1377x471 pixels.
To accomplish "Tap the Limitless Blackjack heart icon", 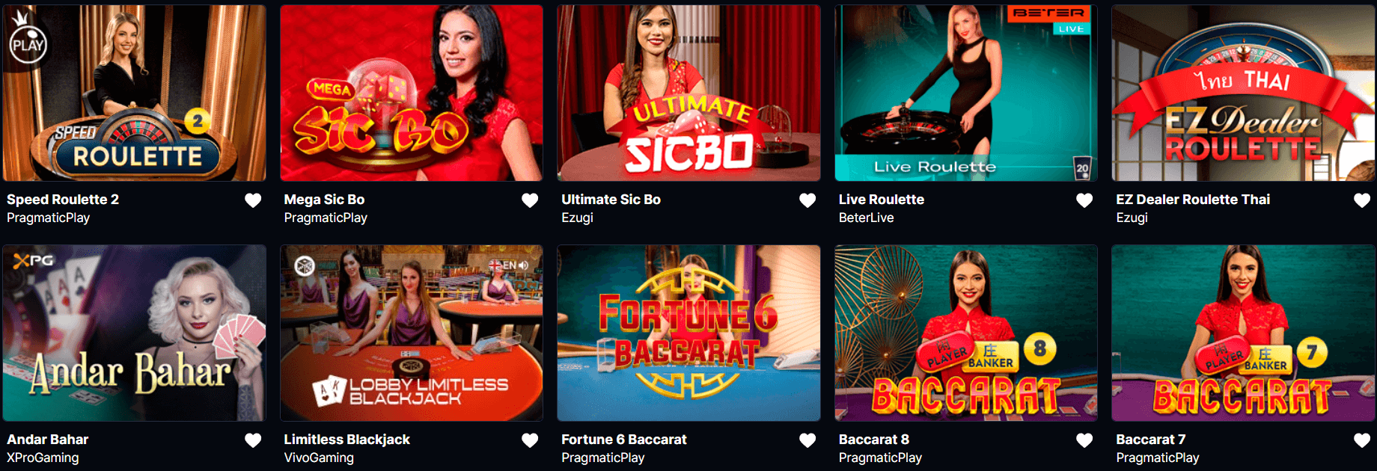I will tap(530, 440).
